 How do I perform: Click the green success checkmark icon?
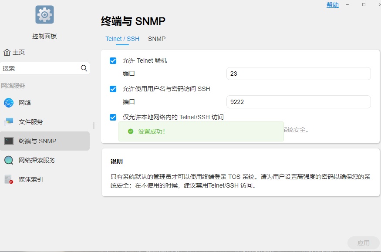[131, 131]
